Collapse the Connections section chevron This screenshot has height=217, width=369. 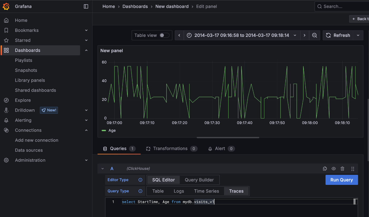click(86, 130)
